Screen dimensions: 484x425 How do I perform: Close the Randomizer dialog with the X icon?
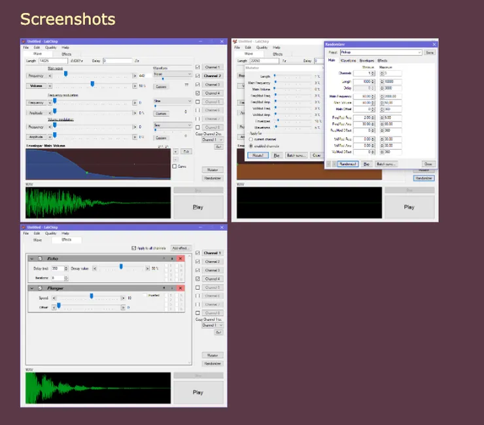(x=434, y=44)
